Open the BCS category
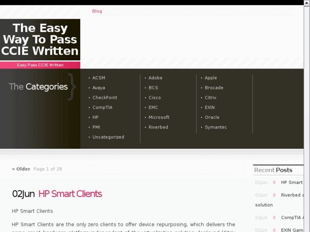The width and height of the screenshot is (310, 232). [153, 88]
